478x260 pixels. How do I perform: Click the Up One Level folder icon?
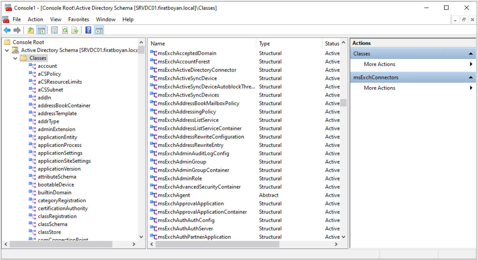[x=31, y=31]
